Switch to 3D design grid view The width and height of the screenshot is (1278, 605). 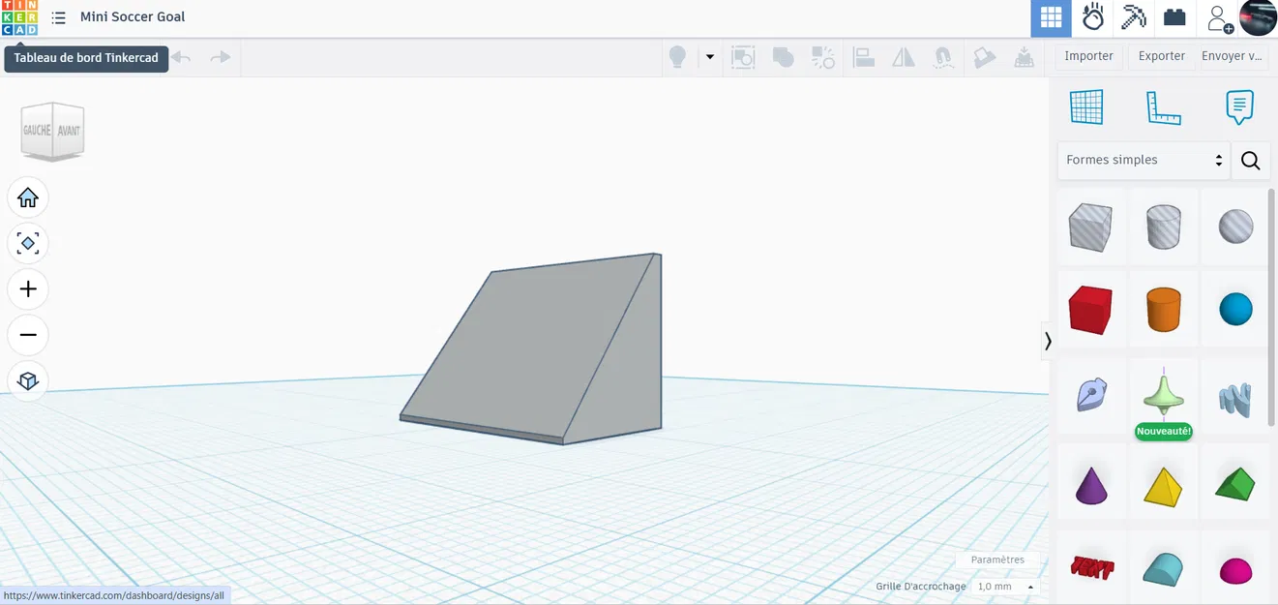point(1051,17)
